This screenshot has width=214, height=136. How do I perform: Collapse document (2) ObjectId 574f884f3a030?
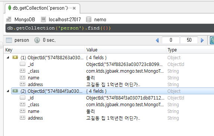[8, 91]
